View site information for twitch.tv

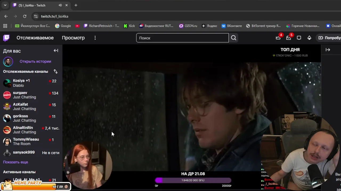[x=36, y=16]
